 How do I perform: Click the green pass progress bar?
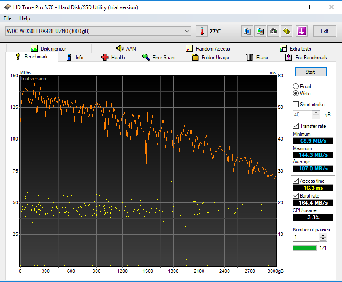point(305,248)
